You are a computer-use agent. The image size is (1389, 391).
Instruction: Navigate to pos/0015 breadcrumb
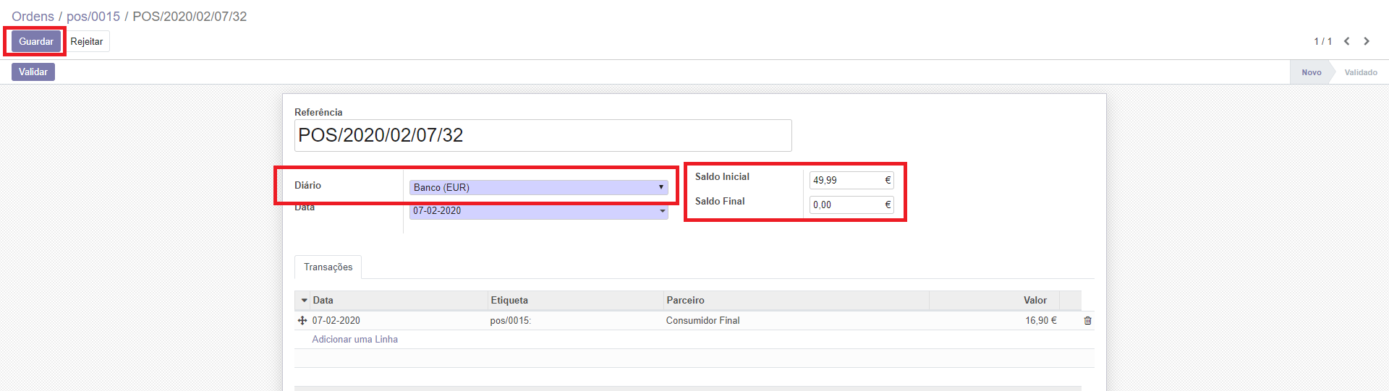[93, 17]
